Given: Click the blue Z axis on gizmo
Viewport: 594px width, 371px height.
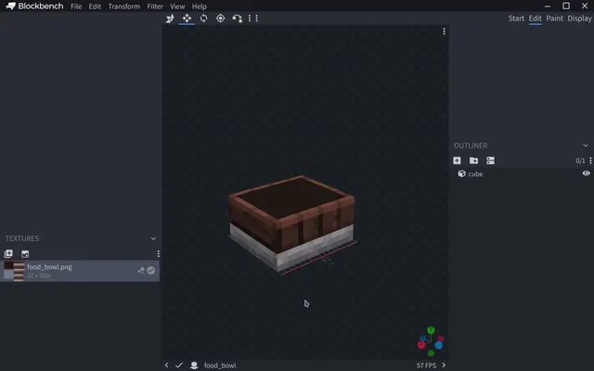Looking at the screenshot, I should (x=439, y=345).
